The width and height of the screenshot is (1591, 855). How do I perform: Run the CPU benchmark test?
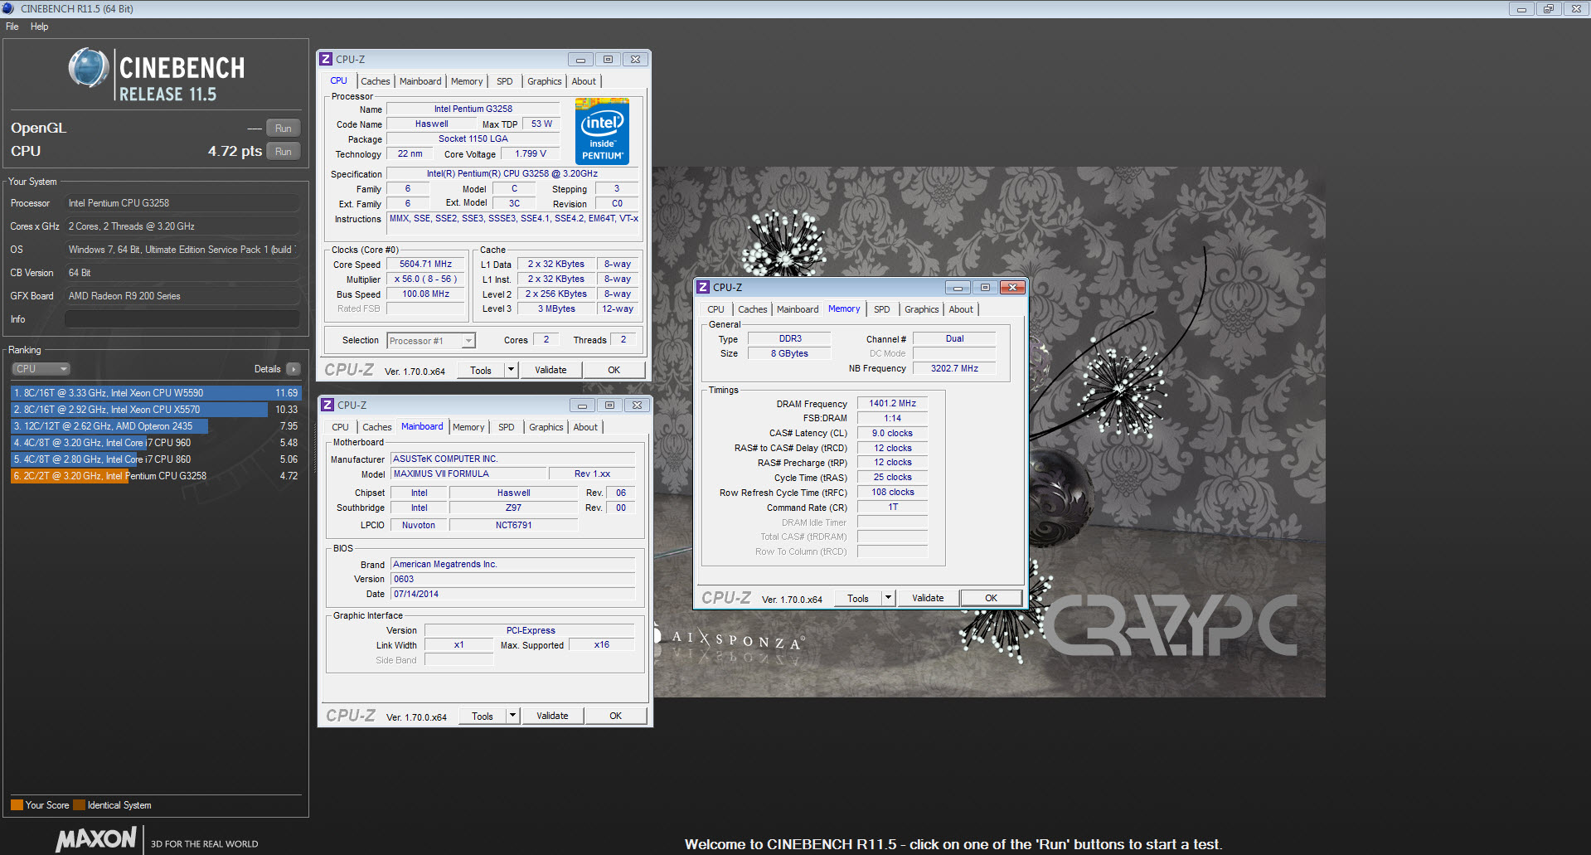point(283,152)
